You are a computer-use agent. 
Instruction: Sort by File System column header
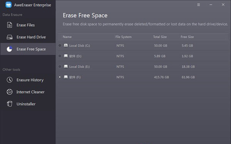tap(124, 37)
